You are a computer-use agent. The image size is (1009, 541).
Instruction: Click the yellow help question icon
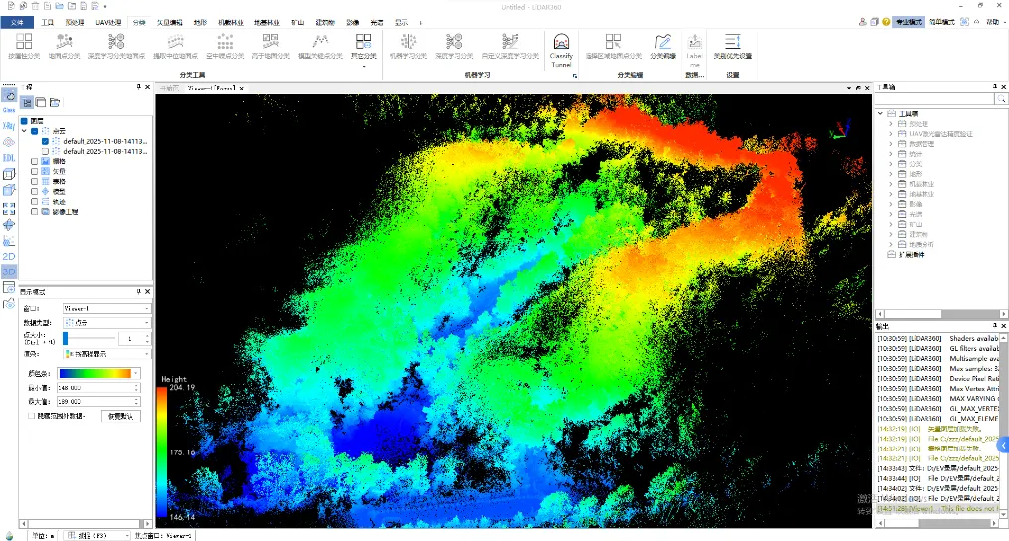(x=886, y=22)
